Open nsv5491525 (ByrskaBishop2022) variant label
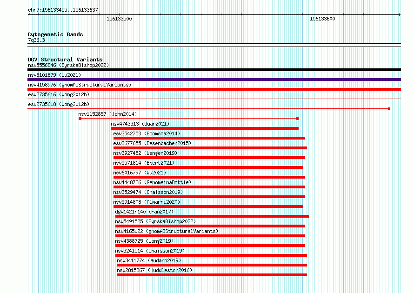 coord(155,221)
